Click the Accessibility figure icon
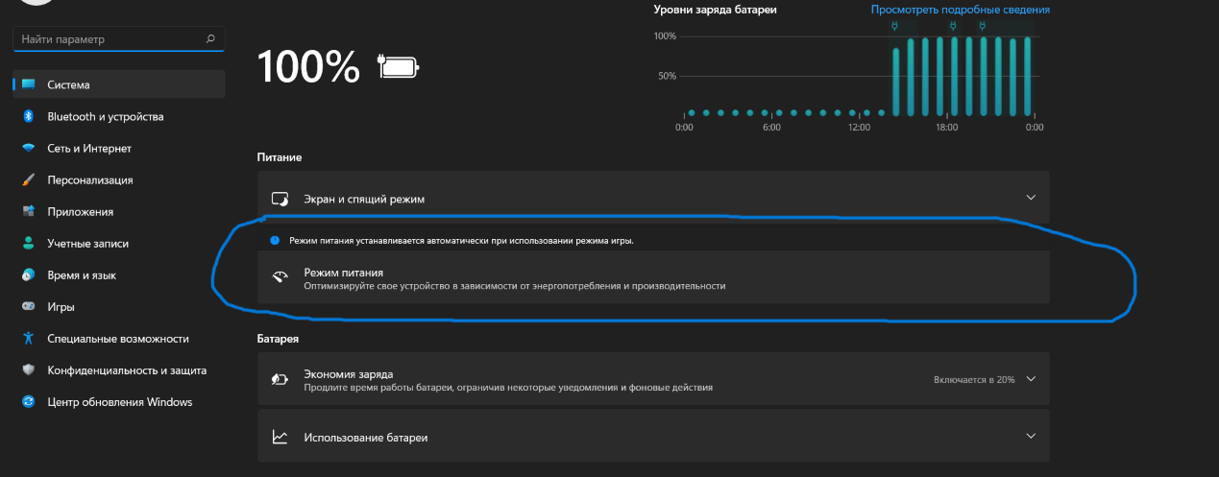 (x=28, y=339)
